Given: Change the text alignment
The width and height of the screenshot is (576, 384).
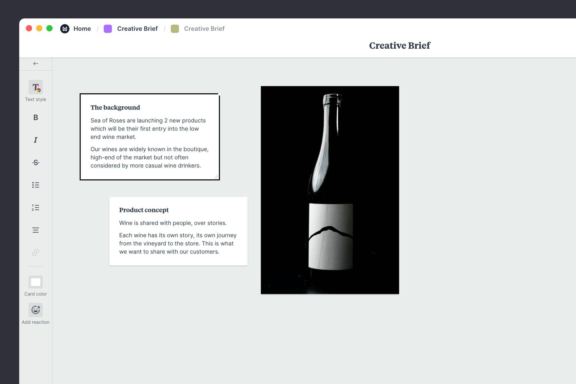Looking at the screenshot, I should click(x=35, y=230).
